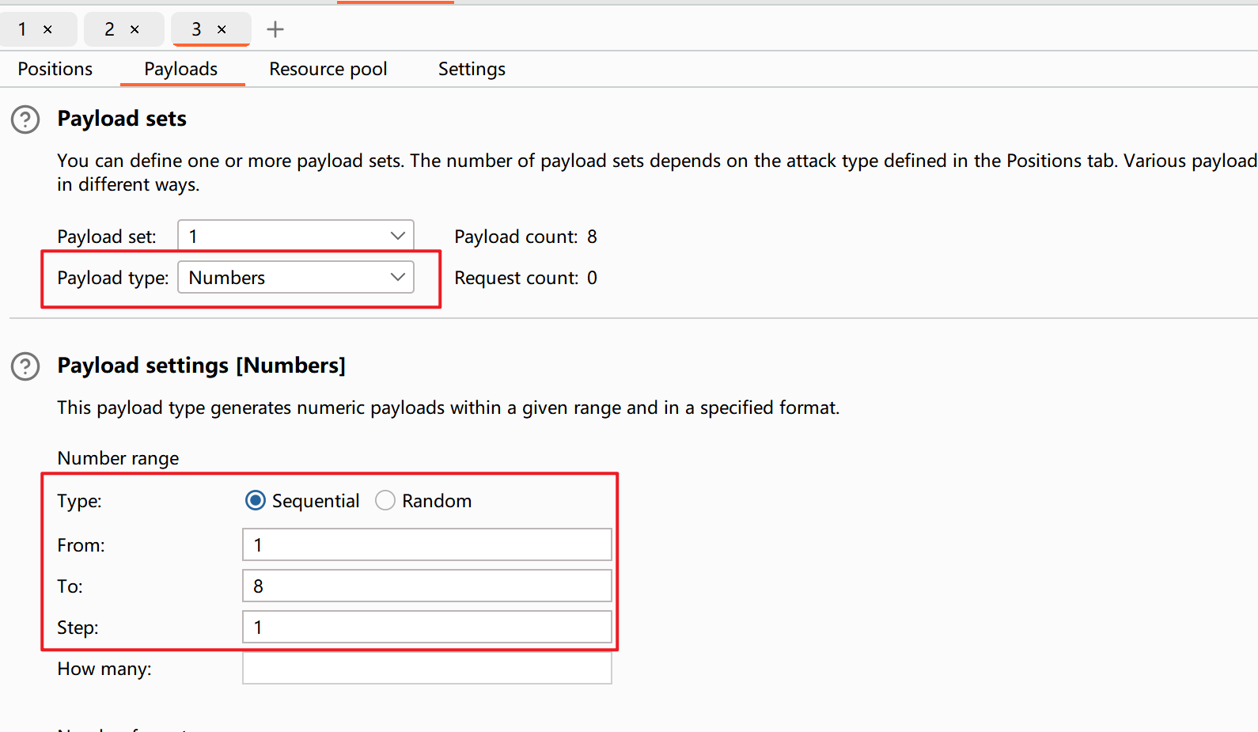
Task: Switch to attack tab 2
Action: coord(110,29)
